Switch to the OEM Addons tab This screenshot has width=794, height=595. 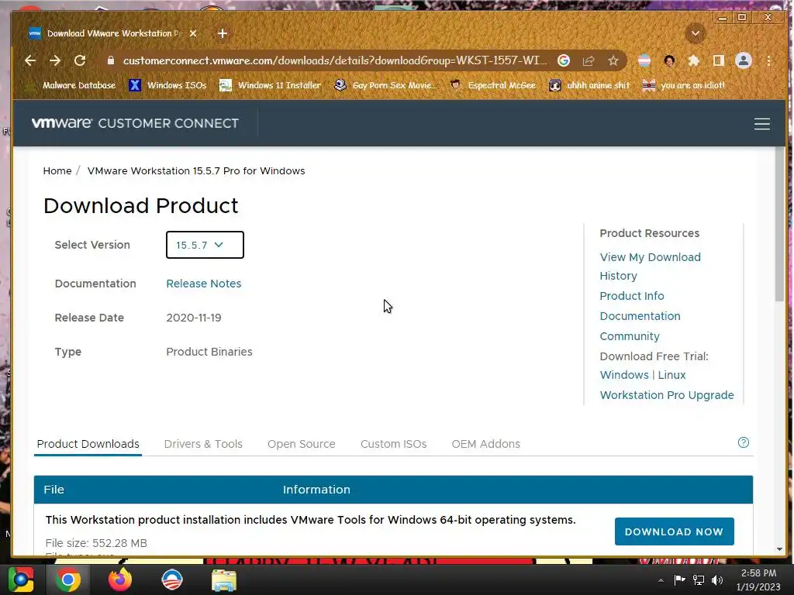coord(485,444)
